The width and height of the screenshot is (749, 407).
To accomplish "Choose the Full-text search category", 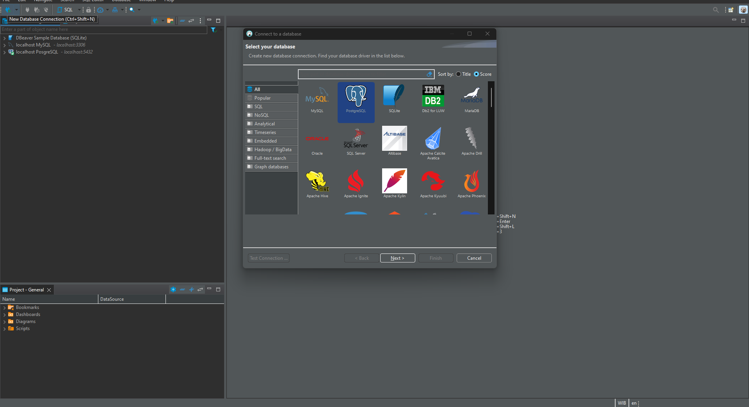I will (x=271, y=158).
